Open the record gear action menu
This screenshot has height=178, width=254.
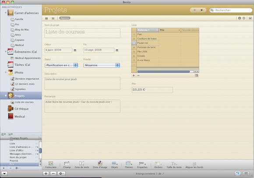tap(61, 174)
